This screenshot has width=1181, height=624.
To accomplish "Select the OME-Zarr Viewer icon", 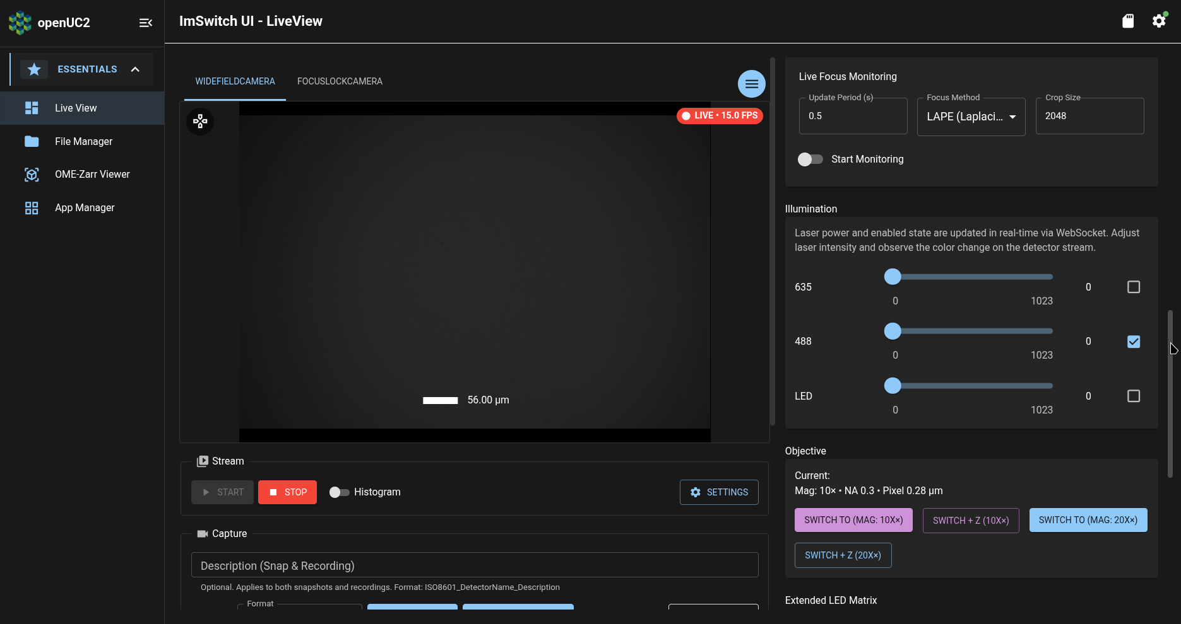I will 32,174.
